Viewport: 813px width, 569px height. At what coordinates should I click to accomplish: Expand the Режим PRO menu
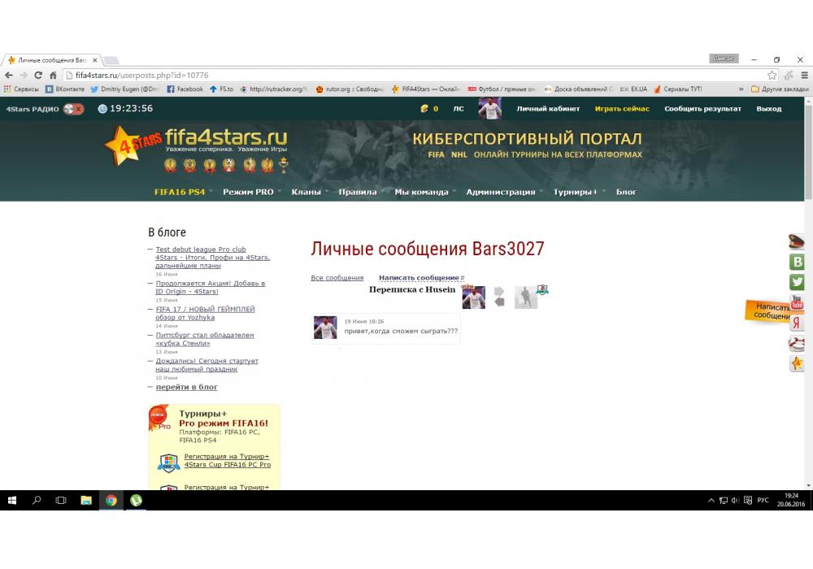251,192
